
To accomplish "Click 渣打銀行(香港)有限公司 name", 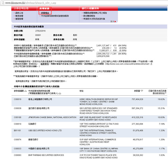I will coord(39,108).
